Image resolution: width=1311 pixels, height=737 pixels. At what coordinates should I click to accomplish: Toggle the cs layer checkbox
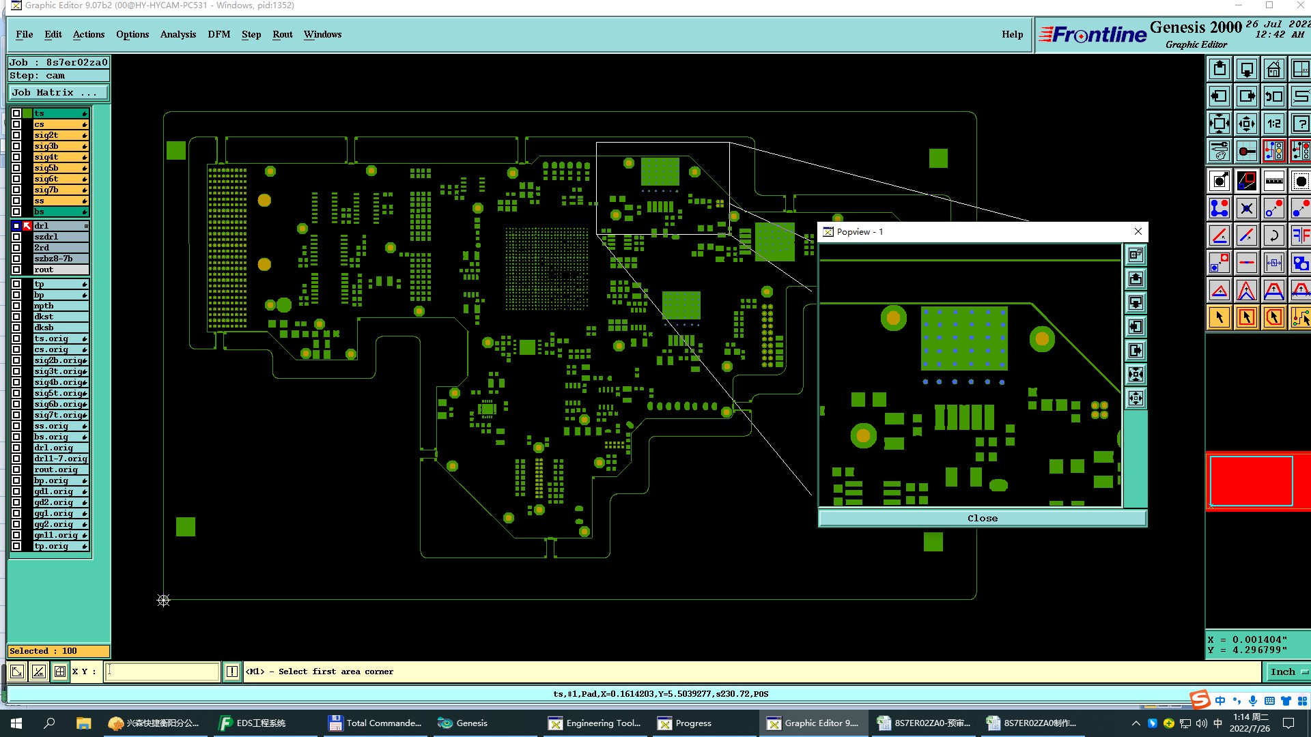click(16, 124)
